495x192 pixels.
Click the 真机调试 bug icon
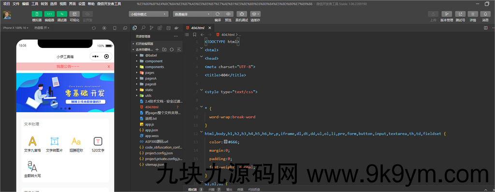coord(242,14)
